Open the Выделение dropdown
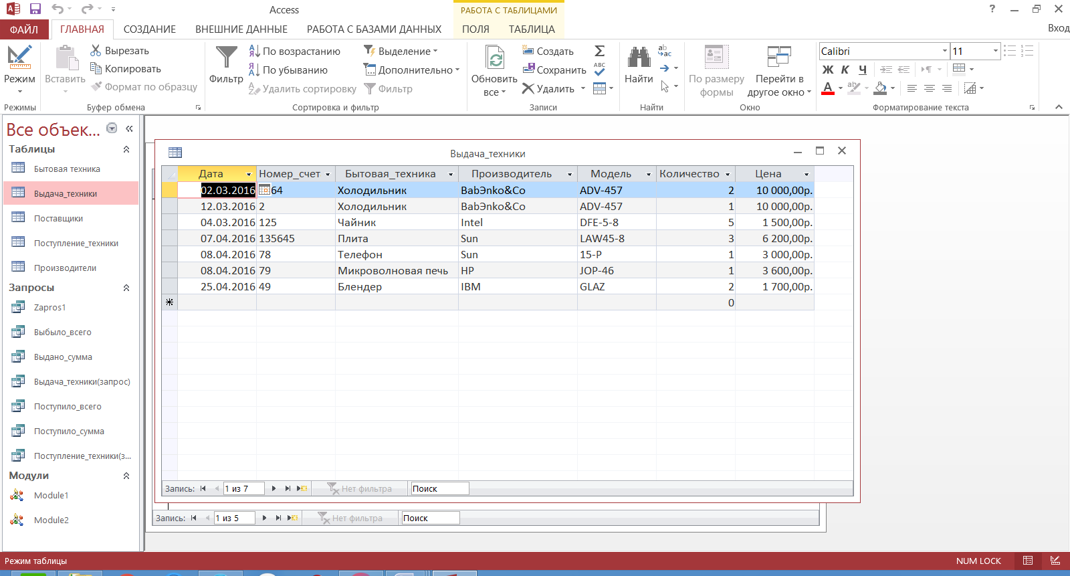1070x576 pixels. pyautogui.click(x=401, y=51)
